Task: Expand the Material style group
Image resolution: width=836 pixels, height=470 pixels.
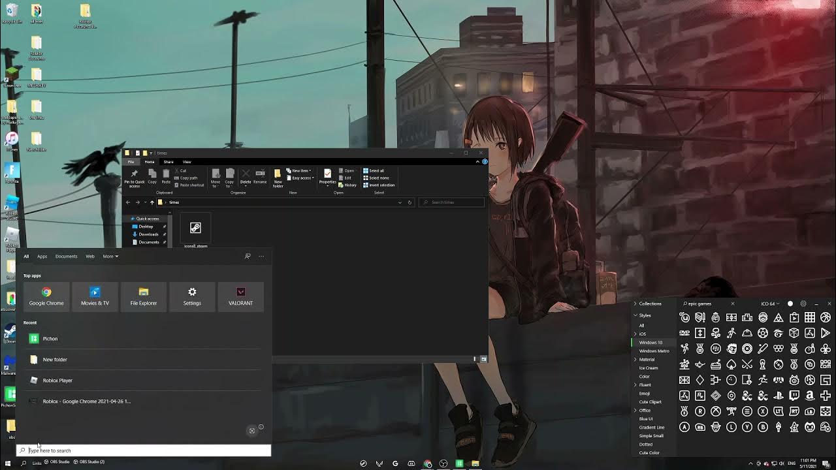Action: 635,359
